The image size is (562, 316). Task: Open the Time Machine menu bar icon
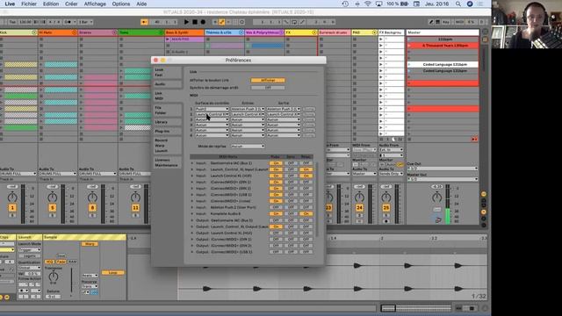345,4
